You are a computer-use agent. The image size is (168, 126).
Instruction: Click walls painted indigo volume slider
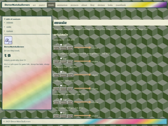pos(82,115)
